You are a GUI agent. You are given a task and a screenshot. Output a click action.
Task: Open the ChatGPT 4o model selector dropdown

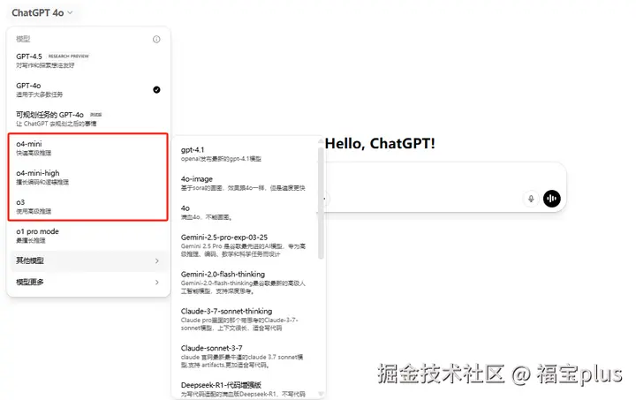coord(42,13)
